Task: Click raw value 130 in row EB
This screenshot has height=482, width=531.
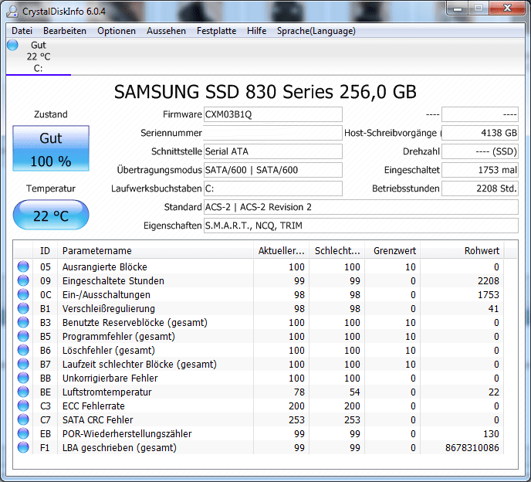Action: tap(491, 434)
